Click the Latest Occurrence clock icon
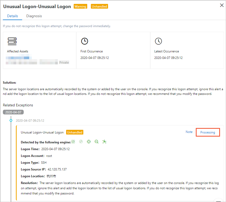Image resolution: width=226 pixels, height=202 pixels. (158, 41)
